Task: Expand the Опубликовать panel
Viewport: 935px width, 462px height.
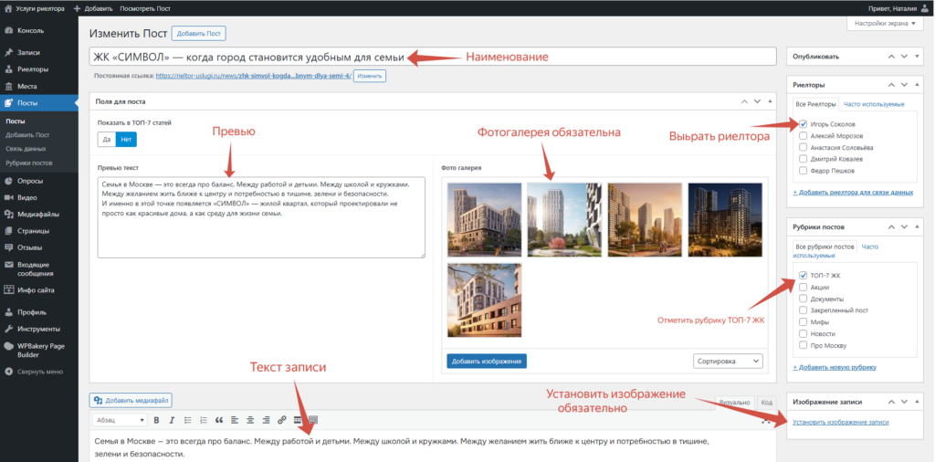Action: (x=917, y=57)
